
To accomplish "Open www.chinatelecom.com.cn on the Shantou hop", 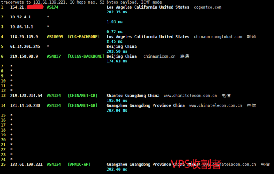I will (x=190, y=96).
